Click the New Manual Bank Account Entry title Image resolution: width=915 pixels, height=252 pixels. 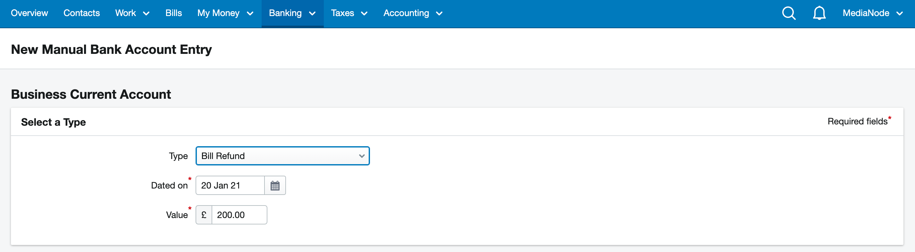[x=111, y=49]
